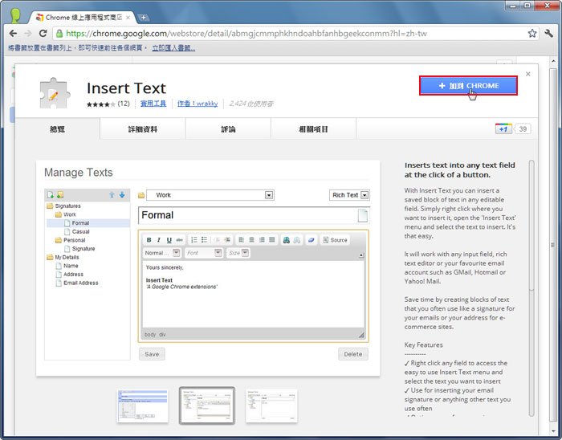562x440 pixels.
Task: Click the add new text icon in tree toolbar
Action: pyautogui.click(x=51, y=194)
